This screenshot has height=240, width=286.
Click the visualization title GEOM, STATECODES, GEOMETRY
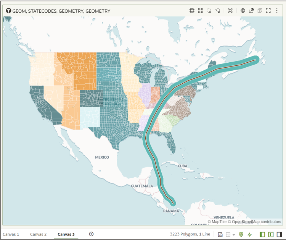tap(61, 11)
